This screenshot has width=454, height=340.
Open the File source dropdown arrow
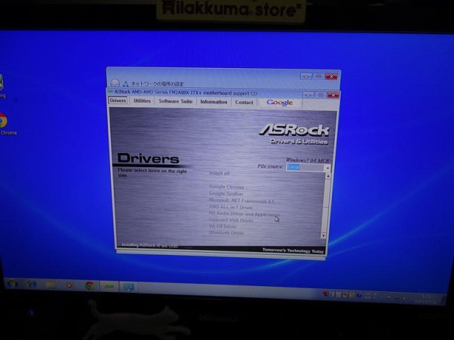coord(327,168)
